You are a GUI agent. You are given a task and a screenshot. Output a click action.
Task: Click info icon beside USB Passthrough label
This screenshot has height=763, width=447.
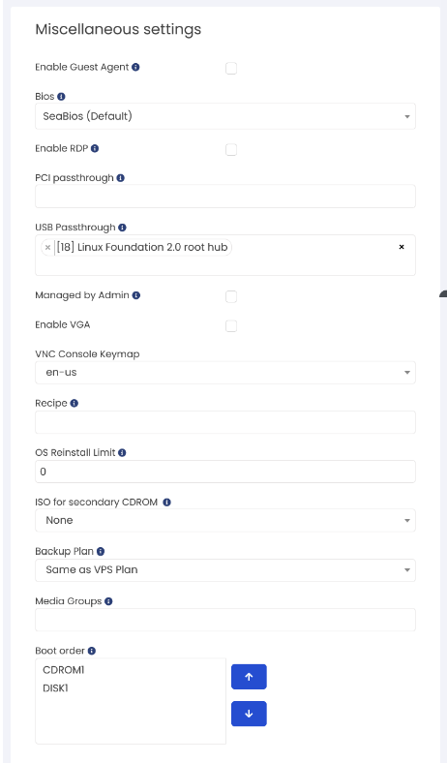[123, 228]
